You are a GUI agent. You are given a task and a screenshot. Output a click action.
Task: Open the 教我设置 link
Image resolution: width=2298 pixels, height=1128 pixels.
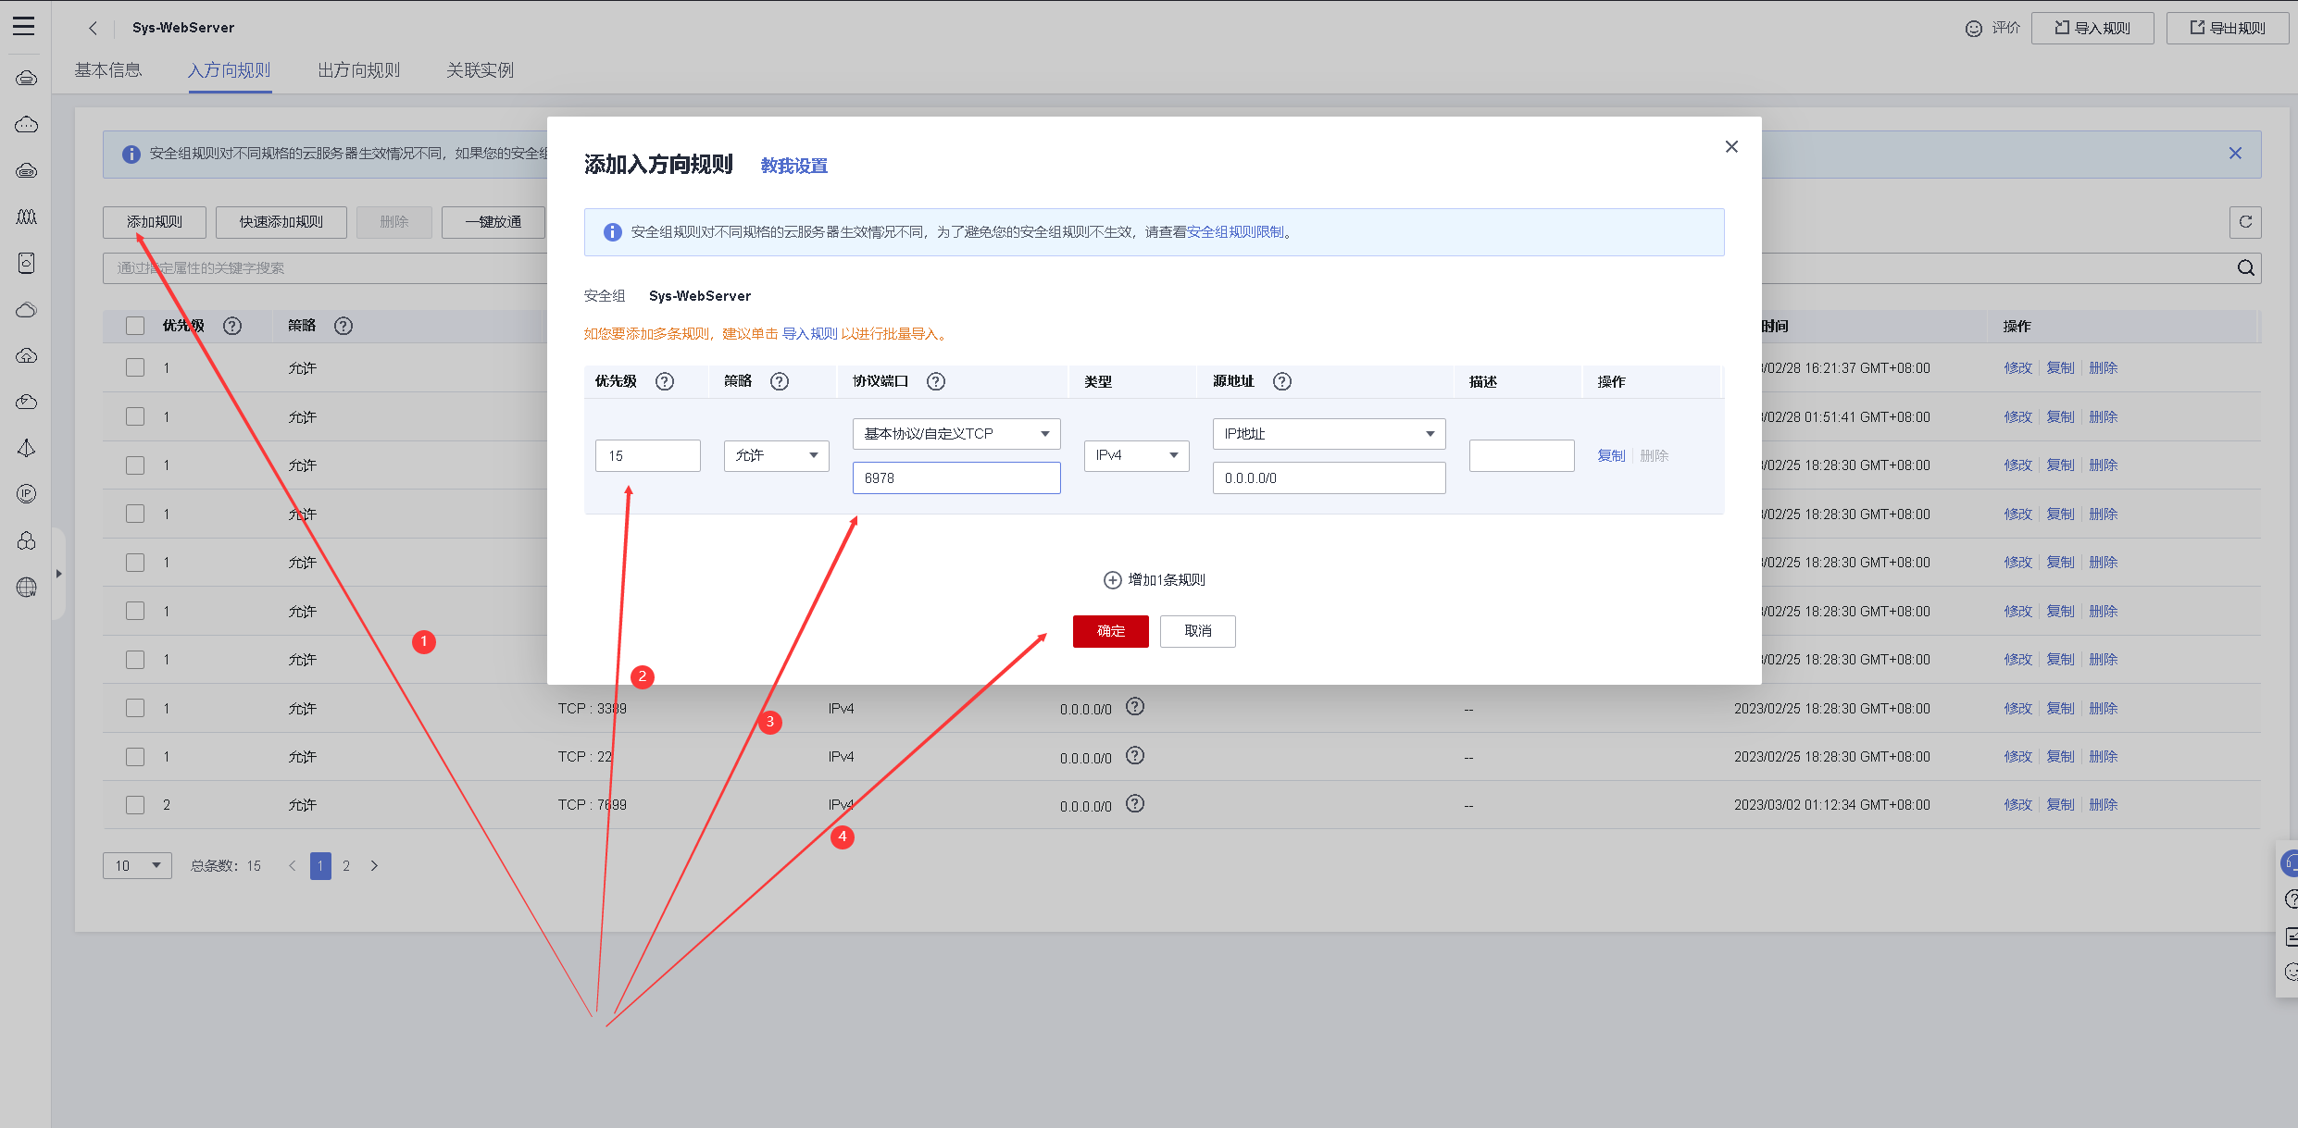coord(793,166)
